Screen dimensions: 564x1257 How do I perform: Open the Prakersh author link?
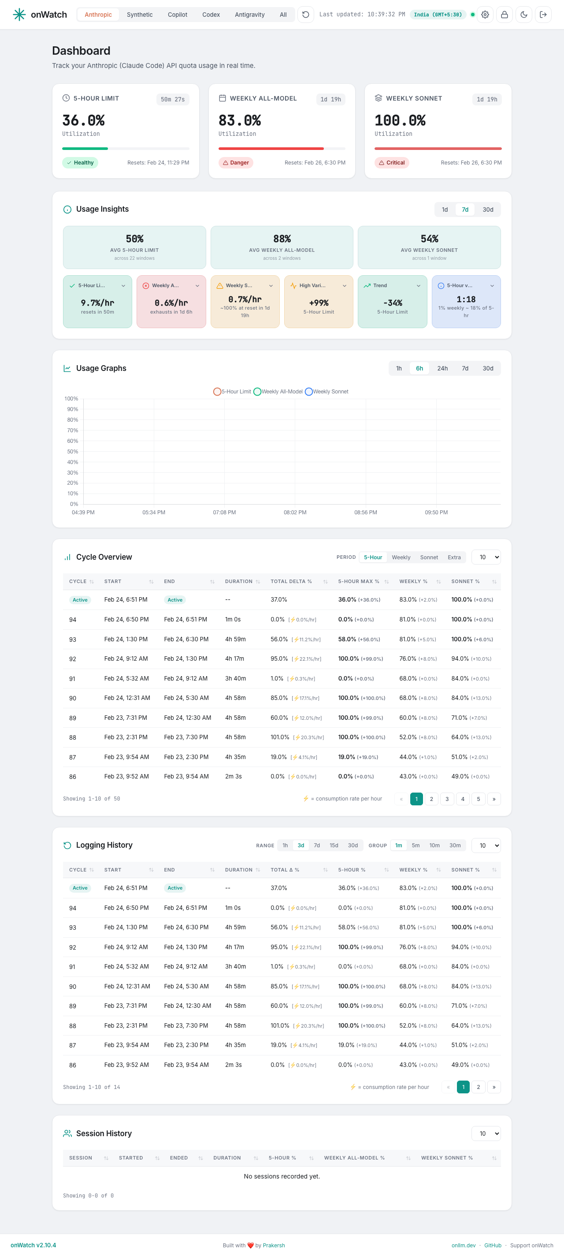[274, 1245]
